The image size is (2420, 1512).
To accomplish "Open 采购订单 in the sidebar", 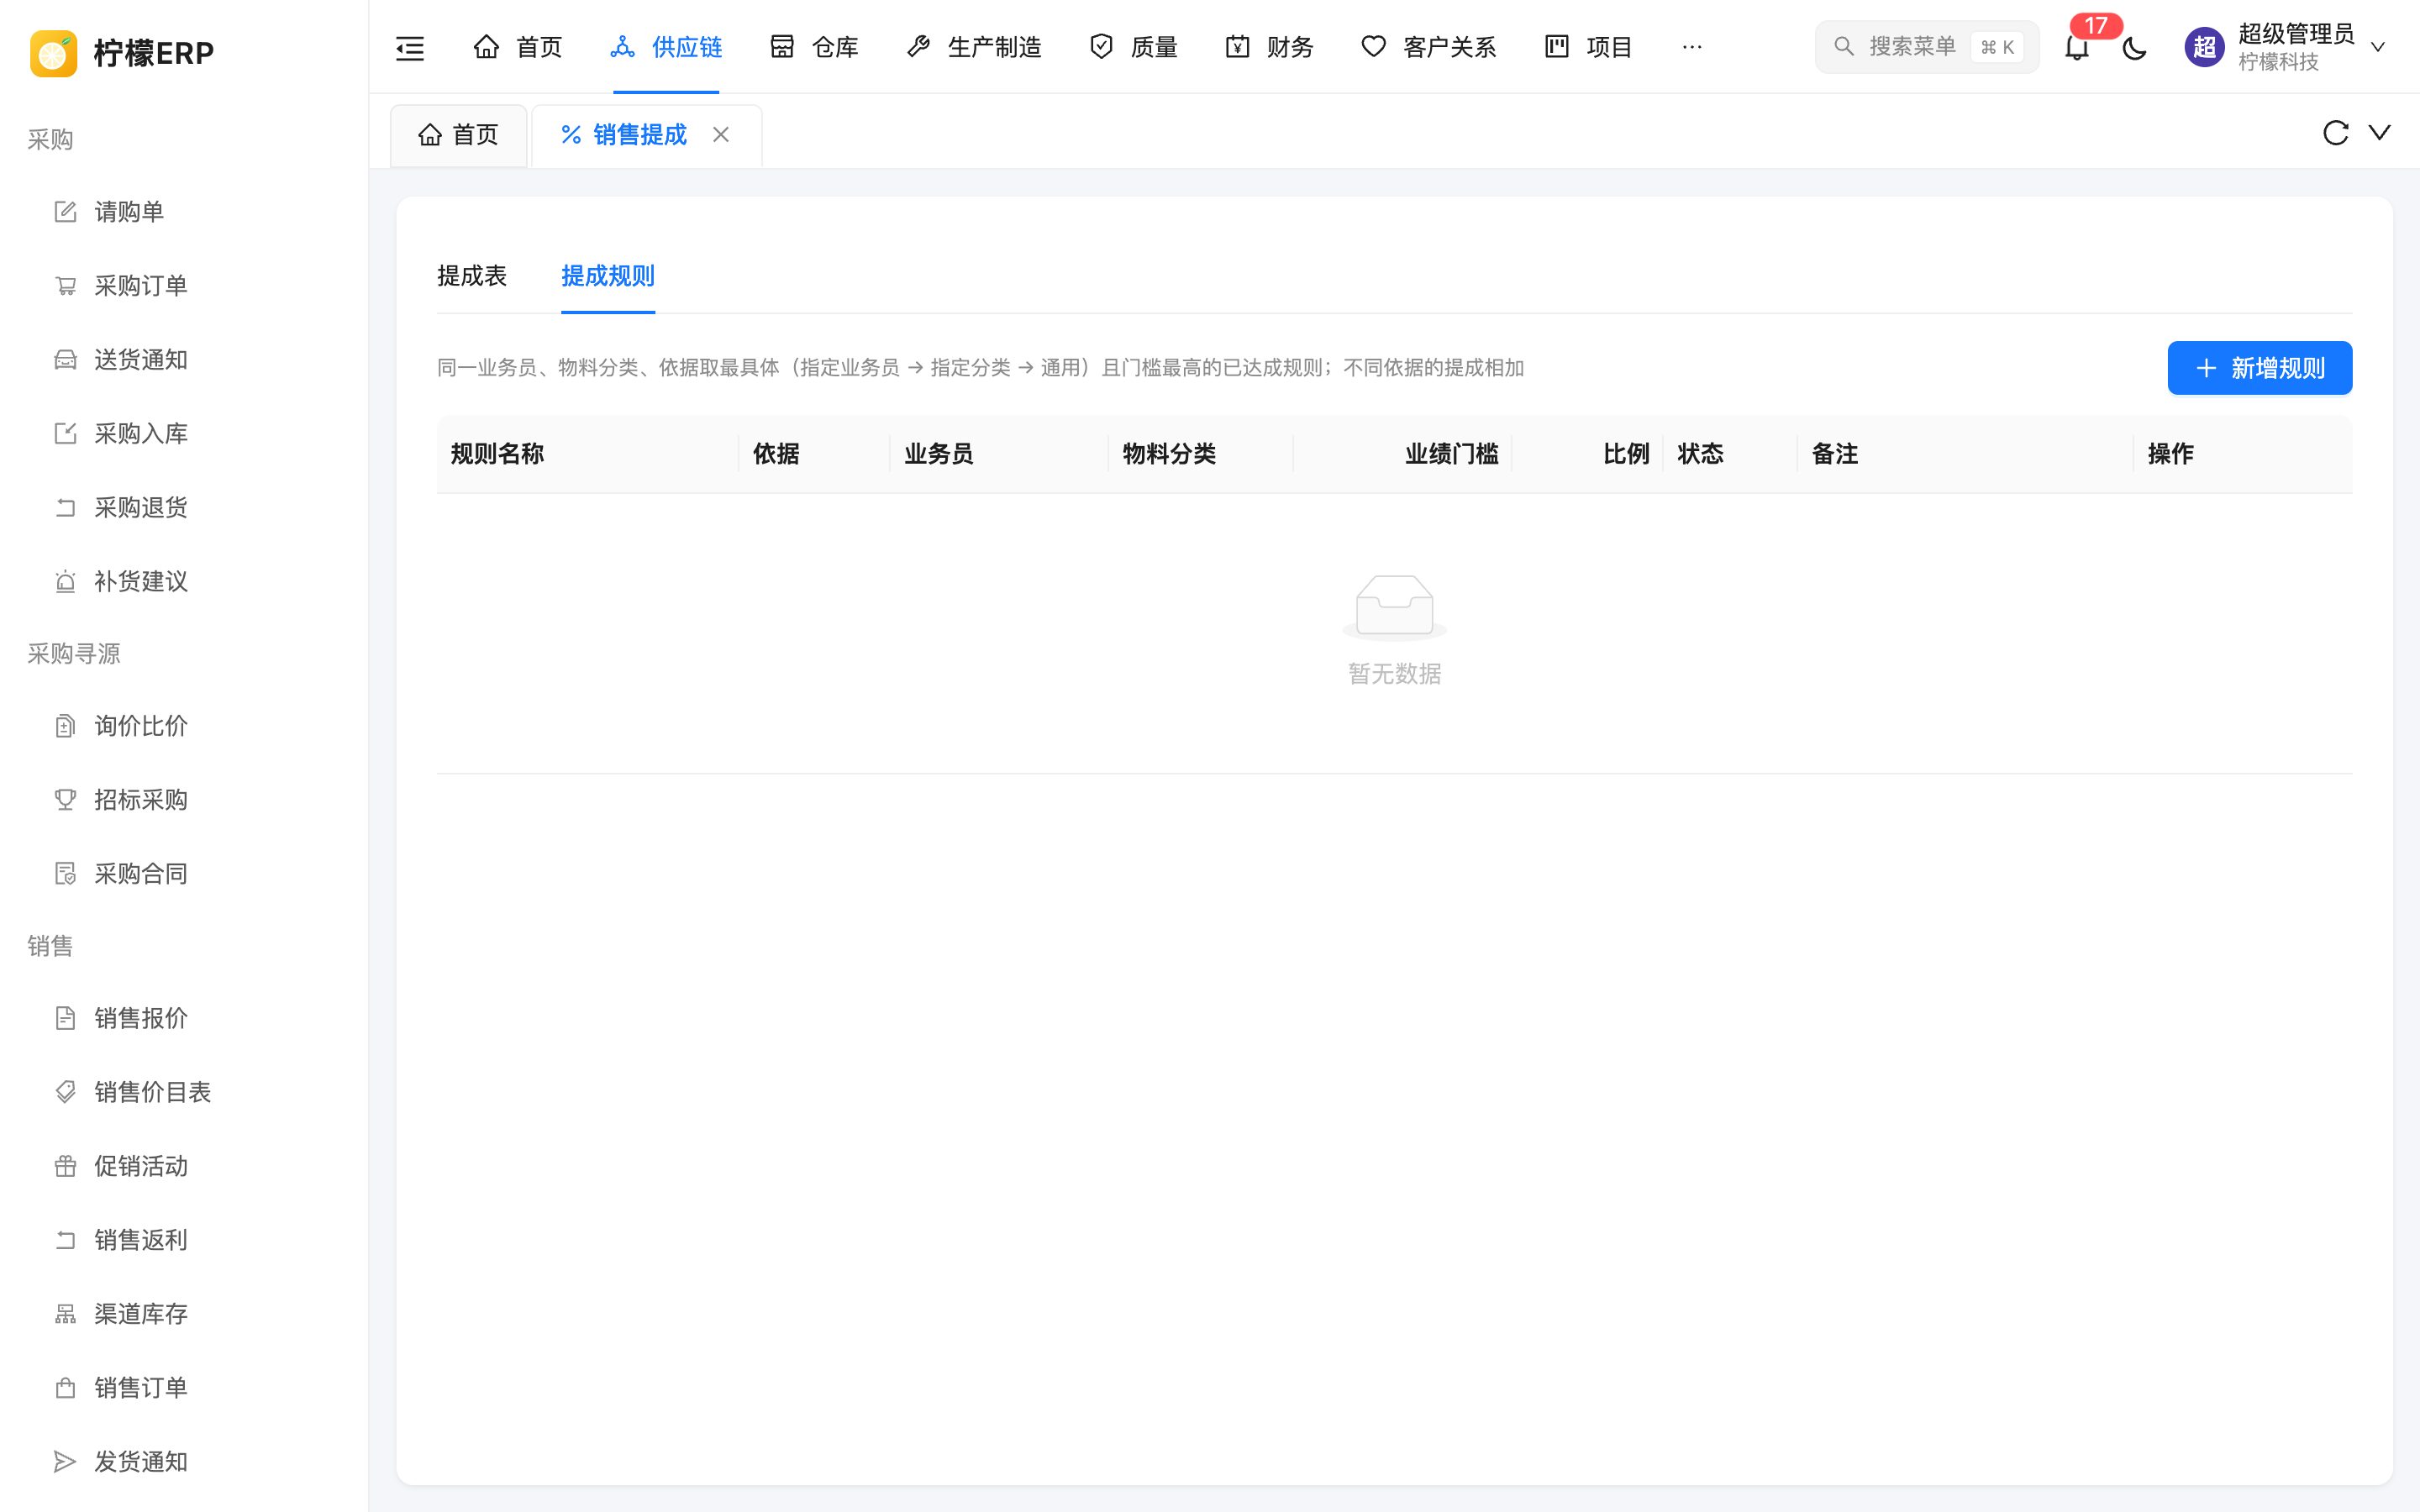I will coord(184,286).
